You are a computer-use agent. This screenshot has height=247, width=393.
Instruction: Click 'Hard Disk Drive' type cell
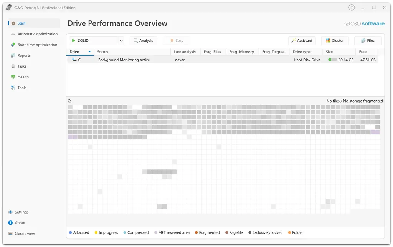point(307,60)
